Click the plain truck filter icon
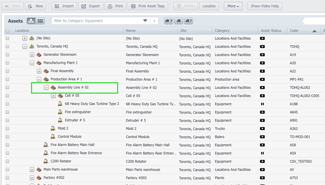The image size is (325, 185). [179, 21]
